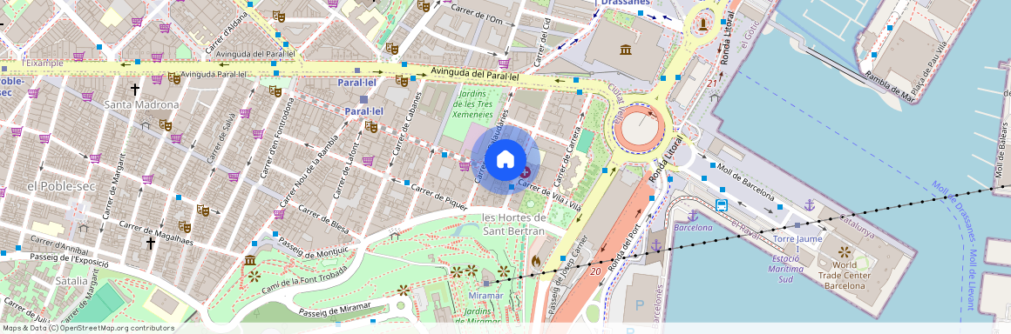Open the museum icon below the Drassanes label
1011x334 pixels.
(626, 50)
